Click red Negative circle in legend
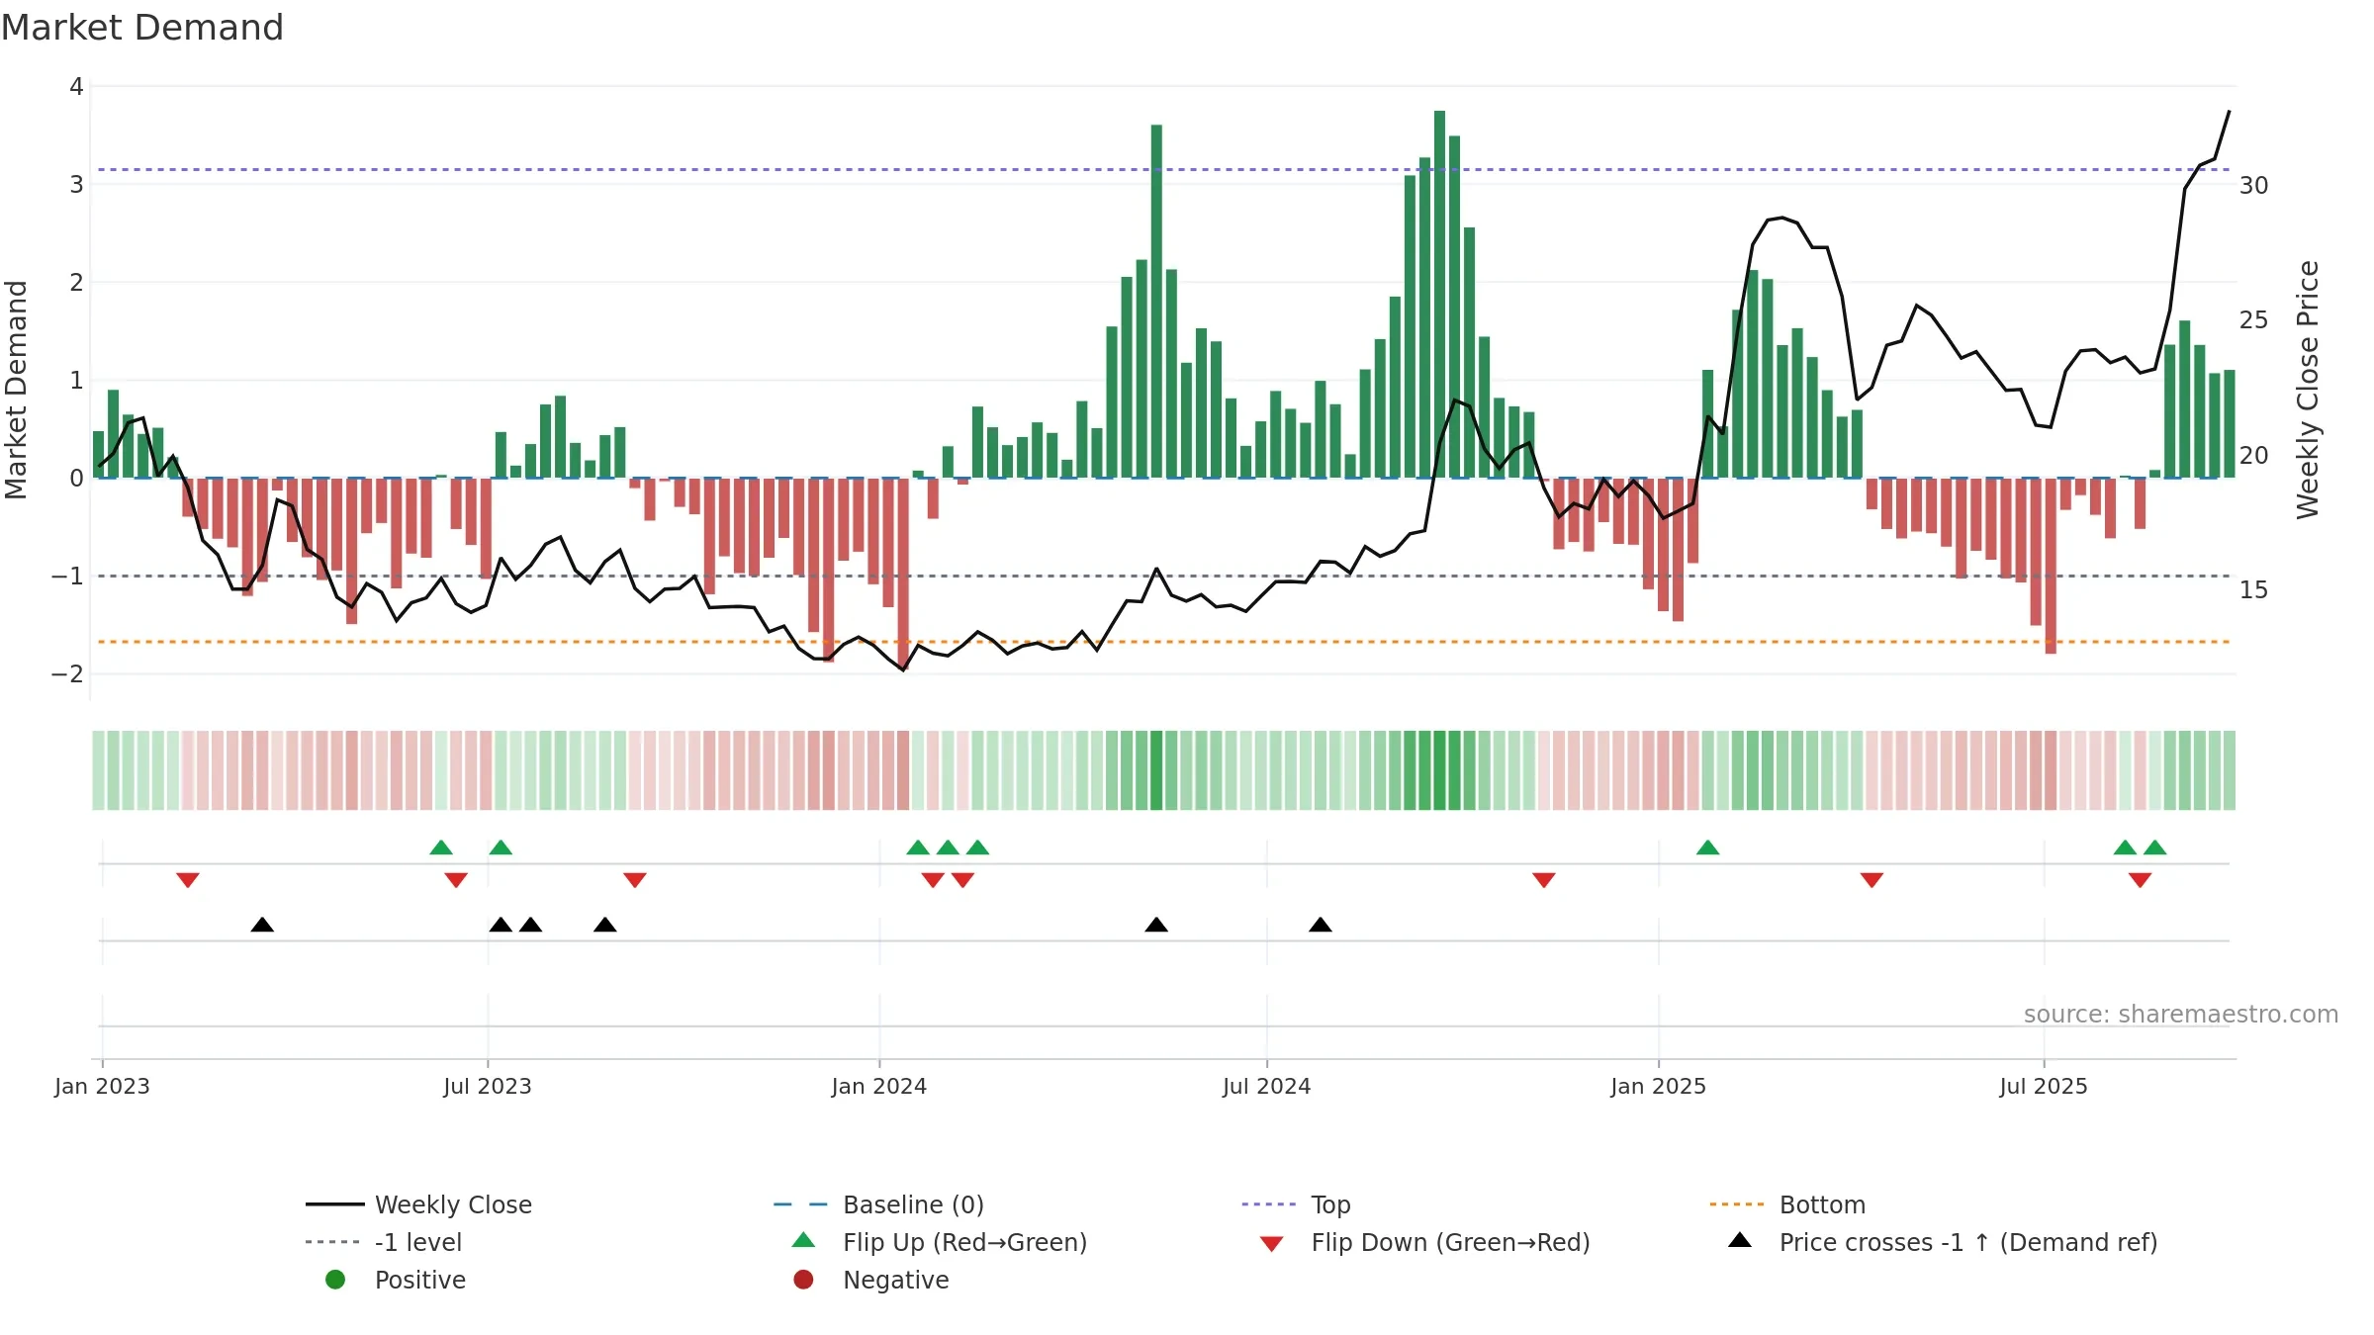The height and width of the screenshot is (1335, 2374). 803,1280
